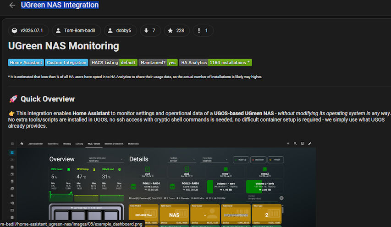Open the Fan Mode dropdown in Details

[182, 160]
